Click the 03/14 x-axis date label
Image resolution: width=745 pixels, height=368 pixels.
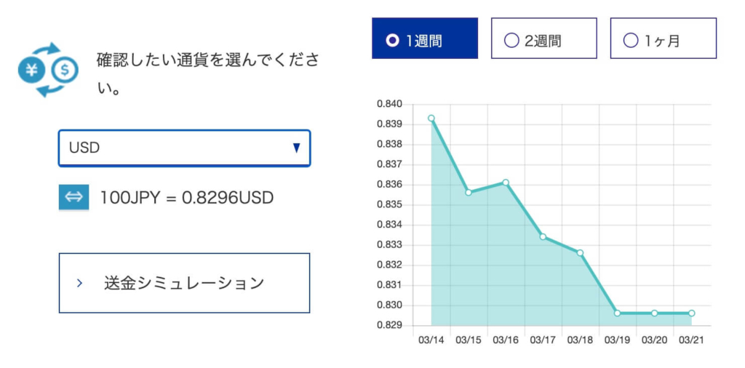tap(431, 340)
